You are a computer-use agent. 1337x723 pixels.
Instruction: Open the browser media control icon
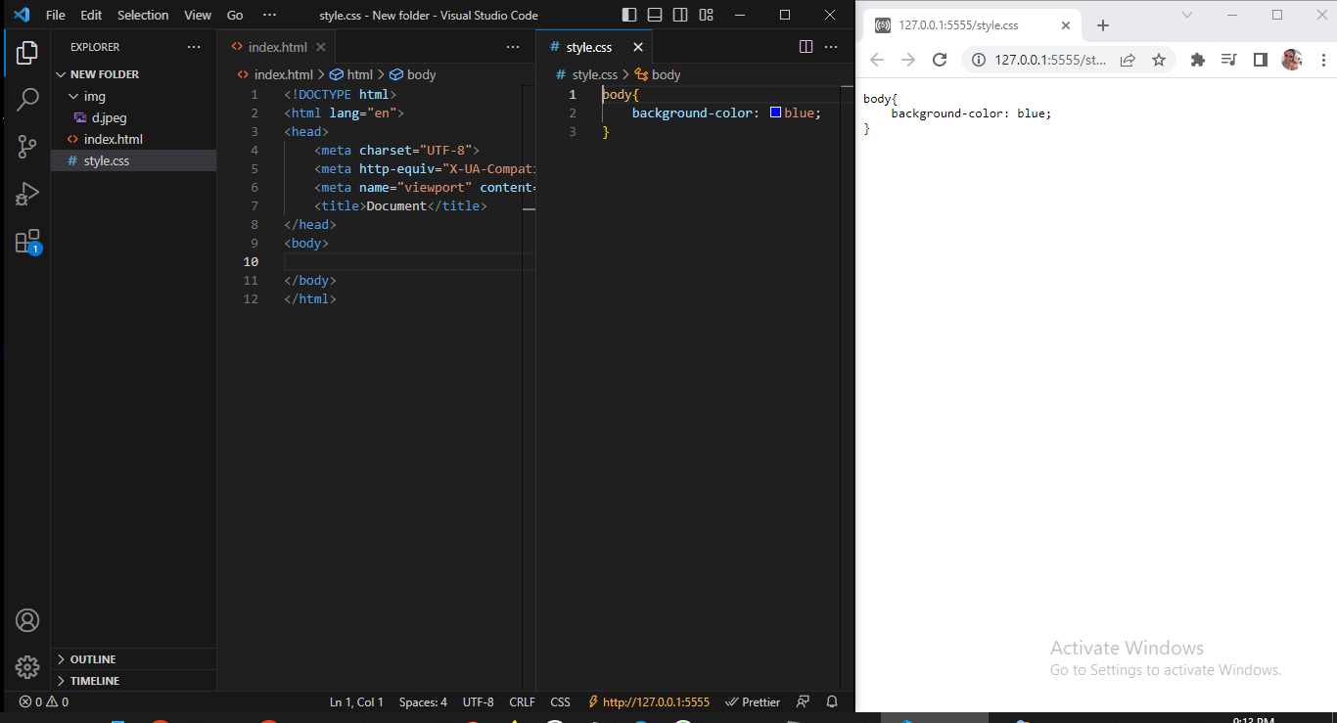[1229, 60]
